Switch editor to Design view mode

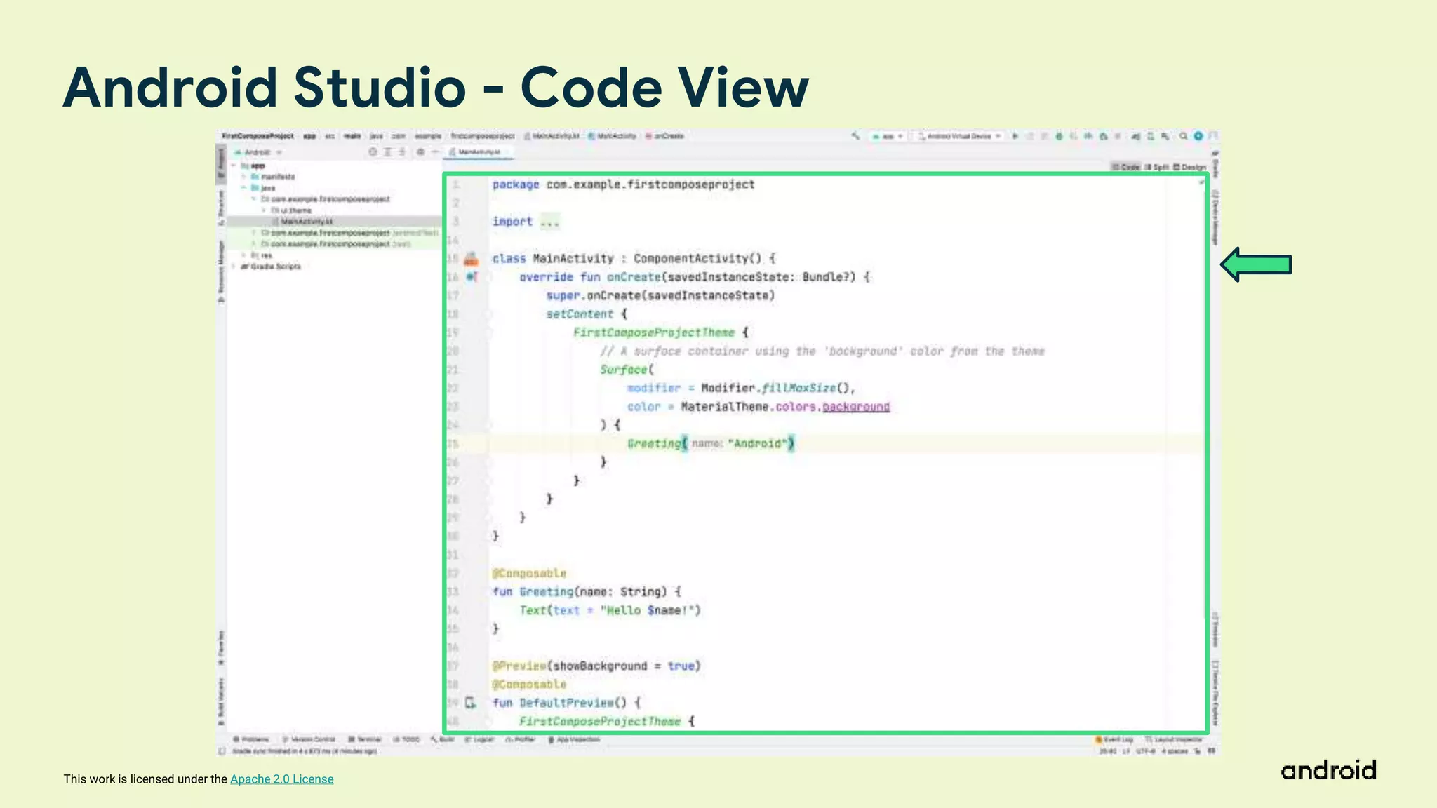(x=1189, y=167)
